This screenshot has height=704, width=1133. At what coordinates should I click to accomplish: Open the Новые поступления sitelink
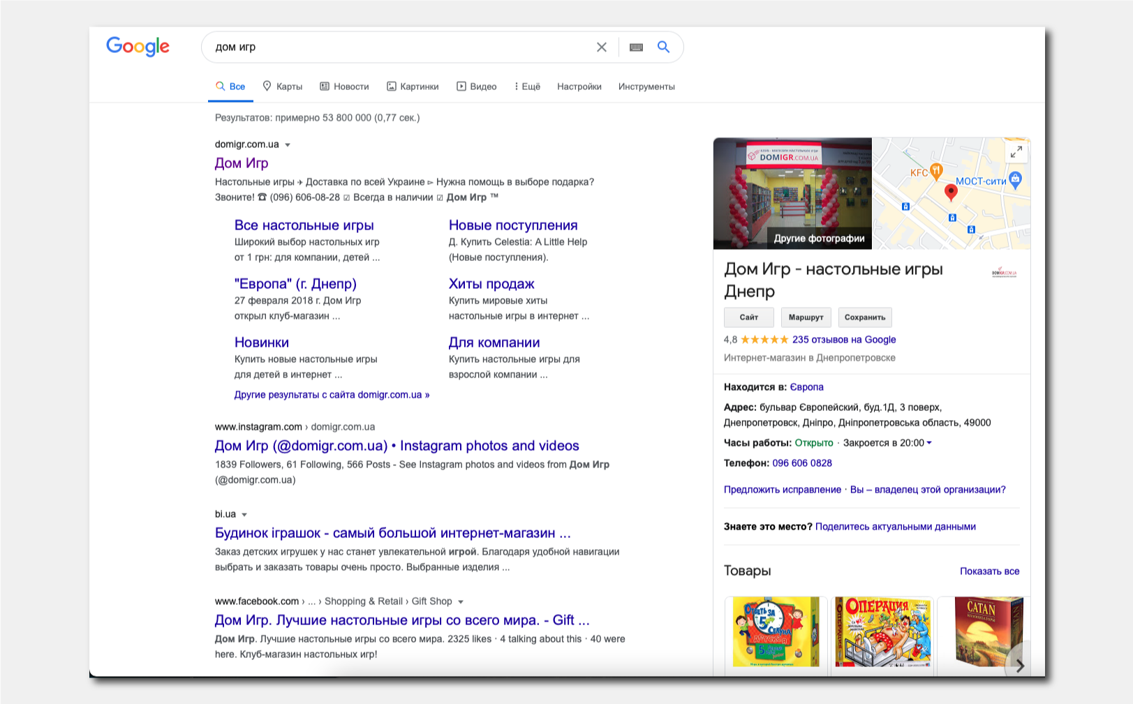pos(513,225)
